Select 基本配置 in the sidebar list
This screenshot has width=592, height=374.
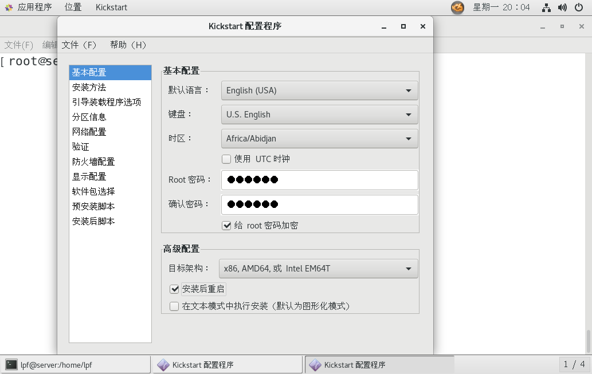pos(110,73)
